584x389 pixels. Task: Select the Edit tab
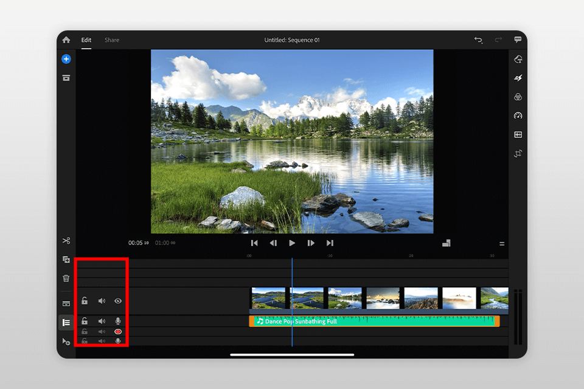pyautogui.click(x=86, y=40)
